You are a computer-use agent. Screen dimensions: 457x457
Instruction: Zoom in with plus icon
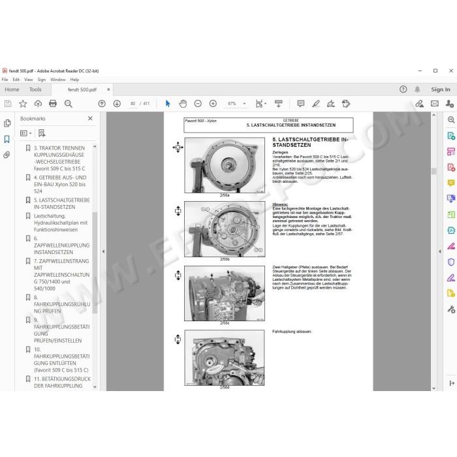[213, 103]
